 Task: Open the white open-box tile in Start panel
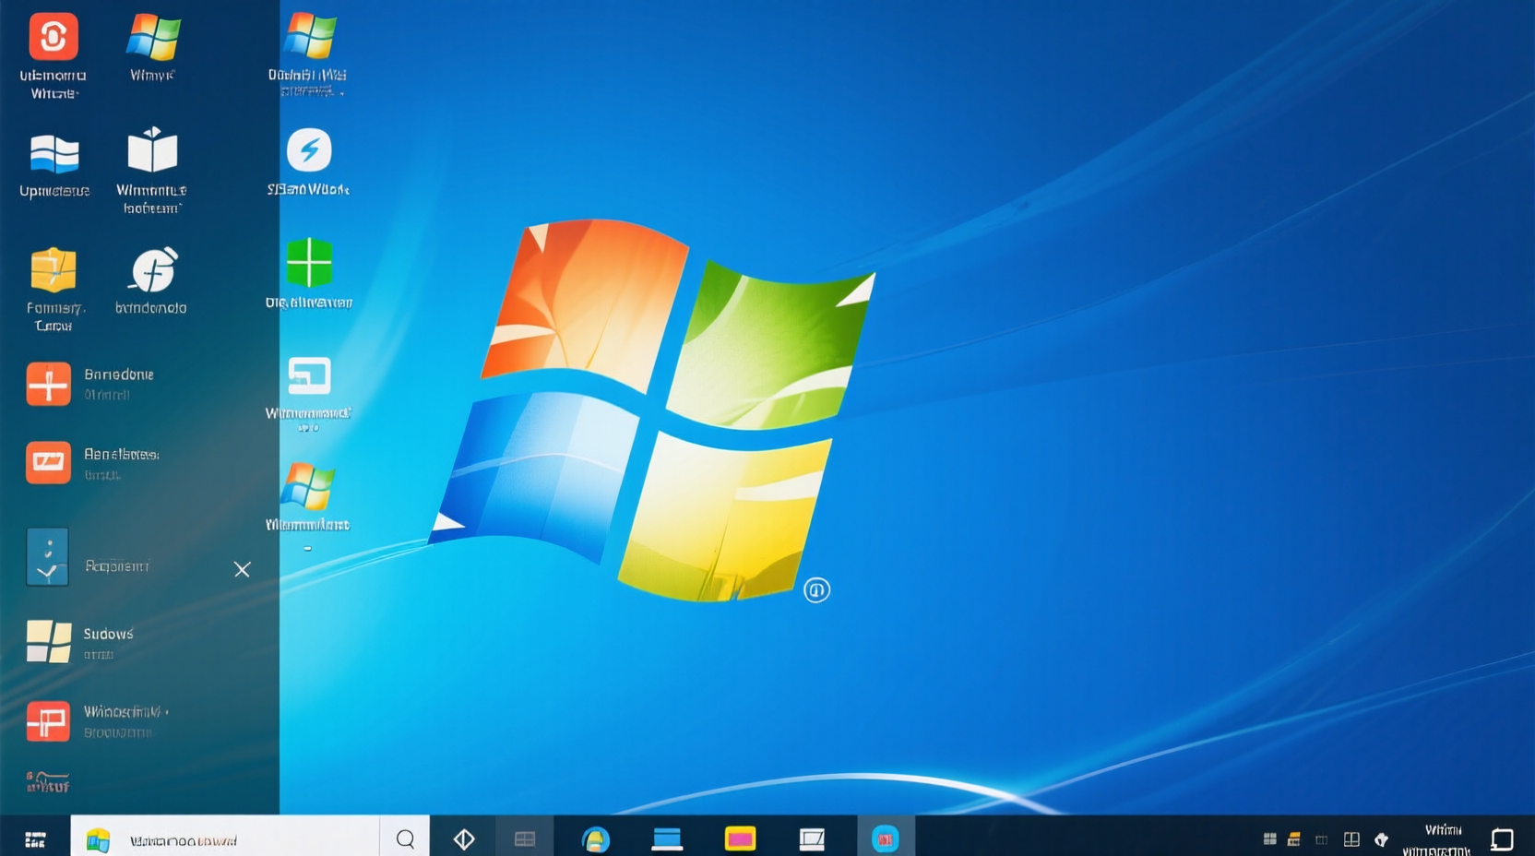pos(152,150)
